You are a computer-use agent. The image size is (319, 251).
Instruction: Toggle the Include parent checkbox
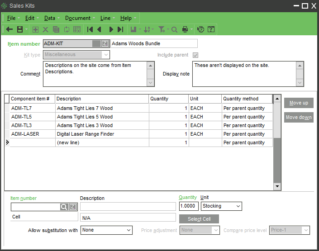195,55
